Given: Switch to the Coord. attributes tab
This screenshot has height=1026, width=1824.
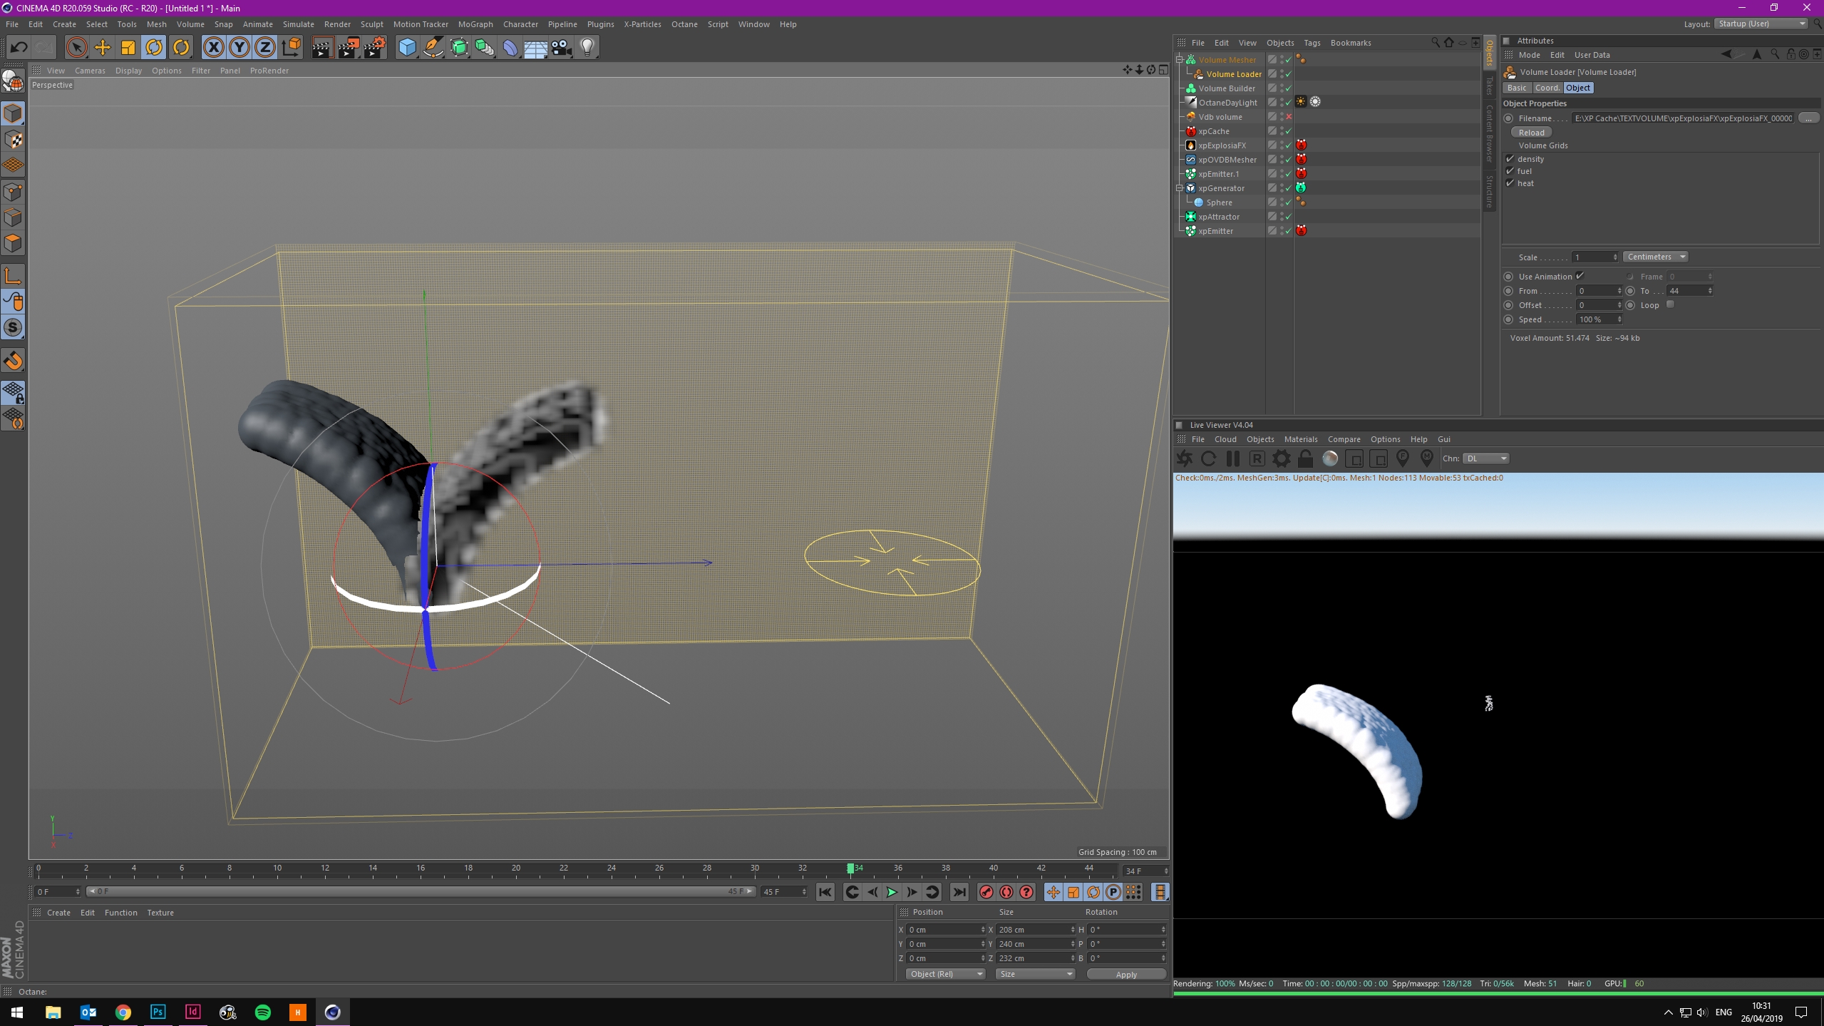Looking at the screenshot, I should point(1546,88).
